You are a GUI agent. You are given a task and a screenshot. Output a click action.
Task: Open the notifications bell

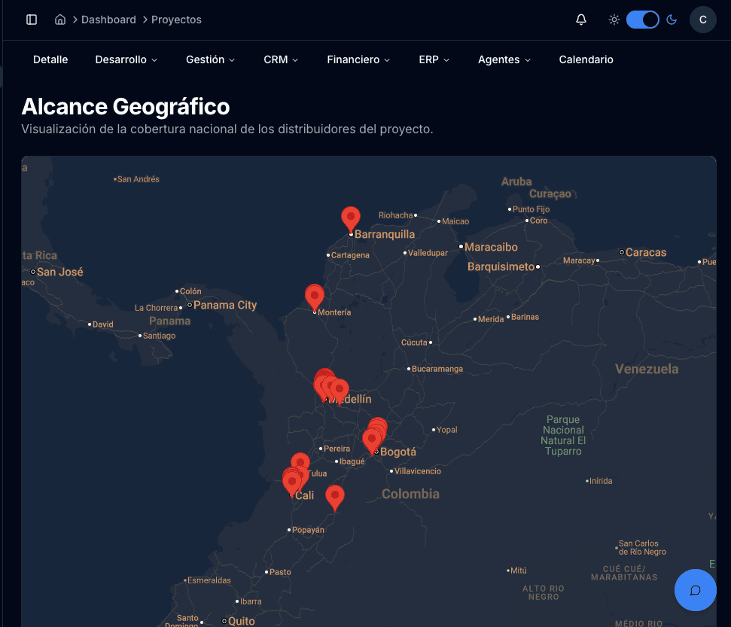581,20
